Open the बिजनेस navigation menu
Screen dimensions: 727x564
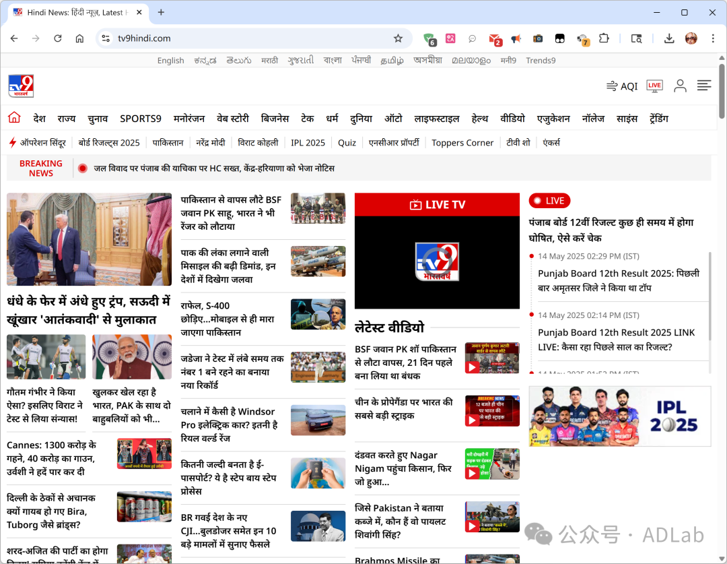[x=275, y=119]
